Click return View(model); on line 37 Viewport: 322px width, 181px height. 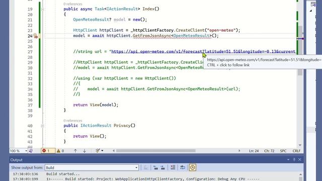tap(96, 105)
